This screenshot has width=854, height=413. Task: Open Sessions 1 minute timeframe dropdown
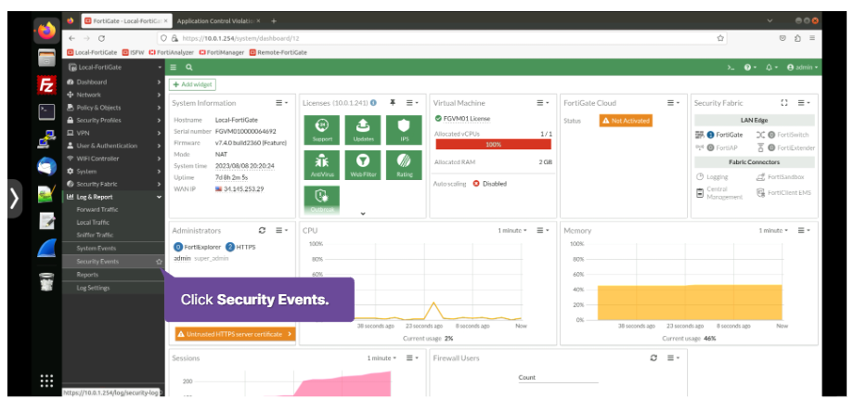pos(382,358)
